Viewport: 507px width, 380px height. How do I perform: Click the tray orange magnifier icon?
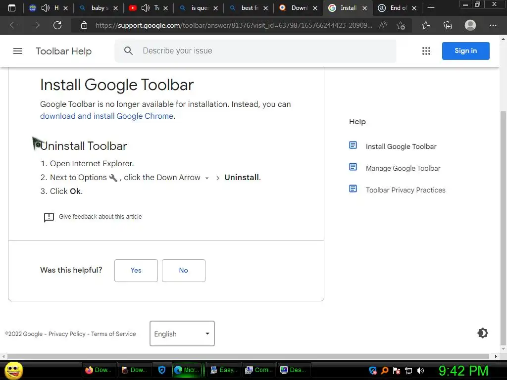click(x=385, y=371)
